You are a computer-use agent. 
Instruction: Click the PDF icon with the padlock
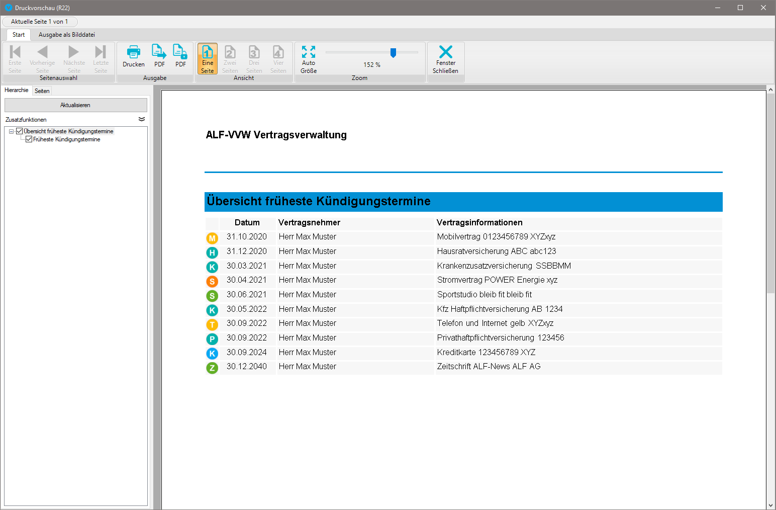pos(180,56)
